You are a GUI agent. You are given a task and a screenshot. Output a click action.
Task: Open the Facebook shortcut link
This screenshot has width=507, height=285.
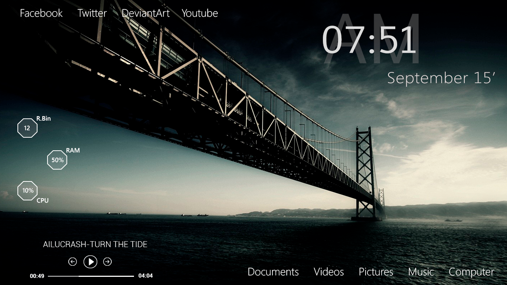coord(41,13)
